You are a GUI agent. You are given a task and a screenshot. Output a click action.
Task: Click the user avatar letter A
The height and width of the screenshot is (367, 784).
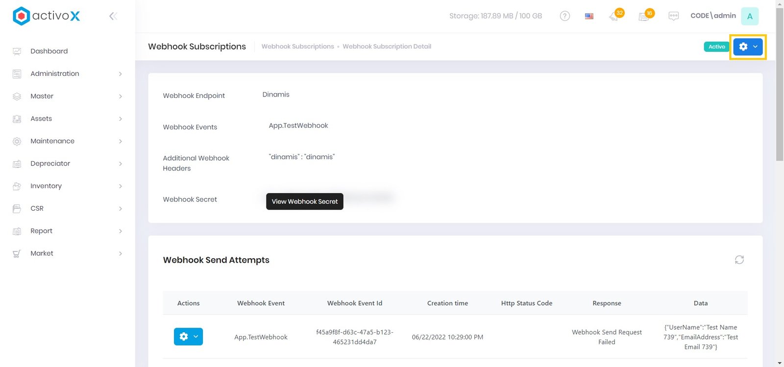(x=750, y=16)
